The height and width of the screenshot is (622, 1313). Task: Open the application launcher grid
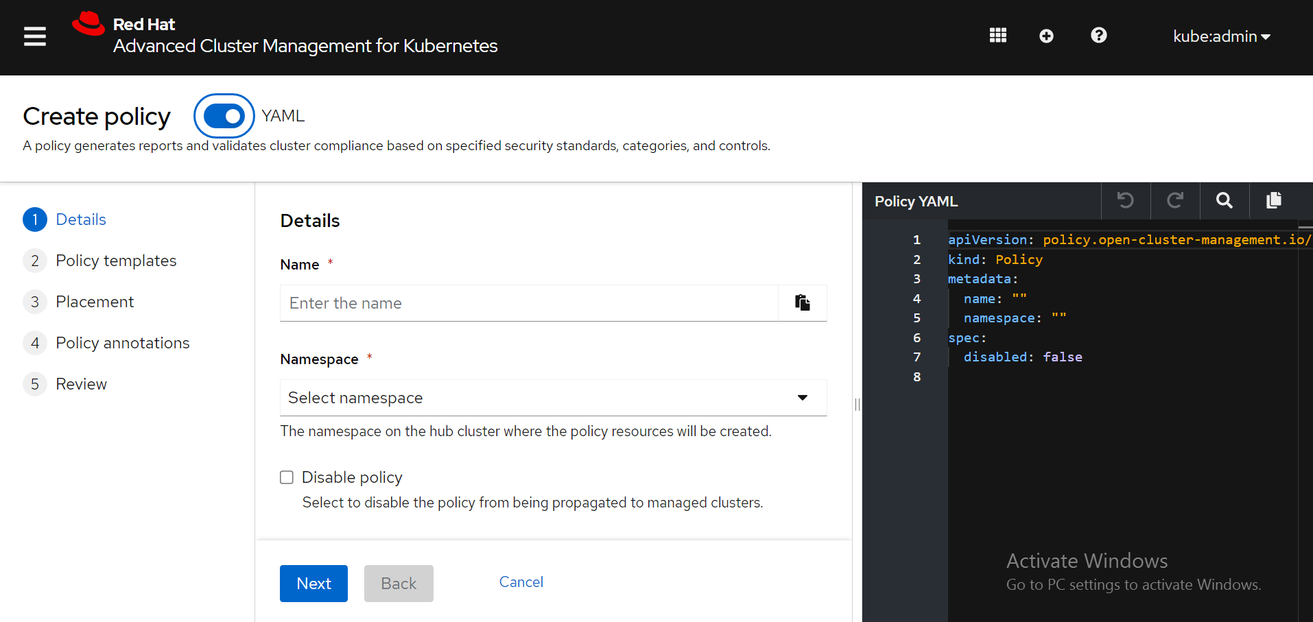pyautogui.click(x=997, y=36)
